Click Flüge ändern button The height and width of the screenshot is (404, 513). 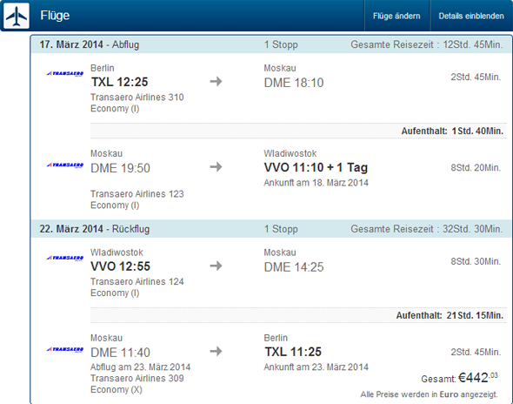(396, 16)
